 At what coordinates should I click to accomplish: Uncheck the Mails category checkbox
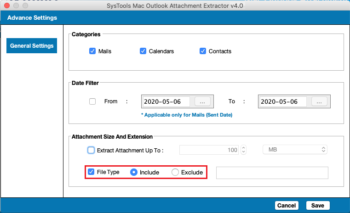point(92,51)
